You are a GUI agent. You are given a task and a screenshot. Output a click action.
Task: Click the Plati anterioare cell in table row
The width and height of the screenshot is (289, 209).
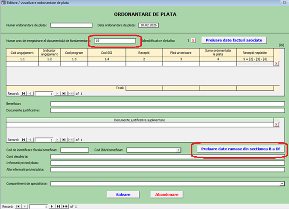(181, 64)
